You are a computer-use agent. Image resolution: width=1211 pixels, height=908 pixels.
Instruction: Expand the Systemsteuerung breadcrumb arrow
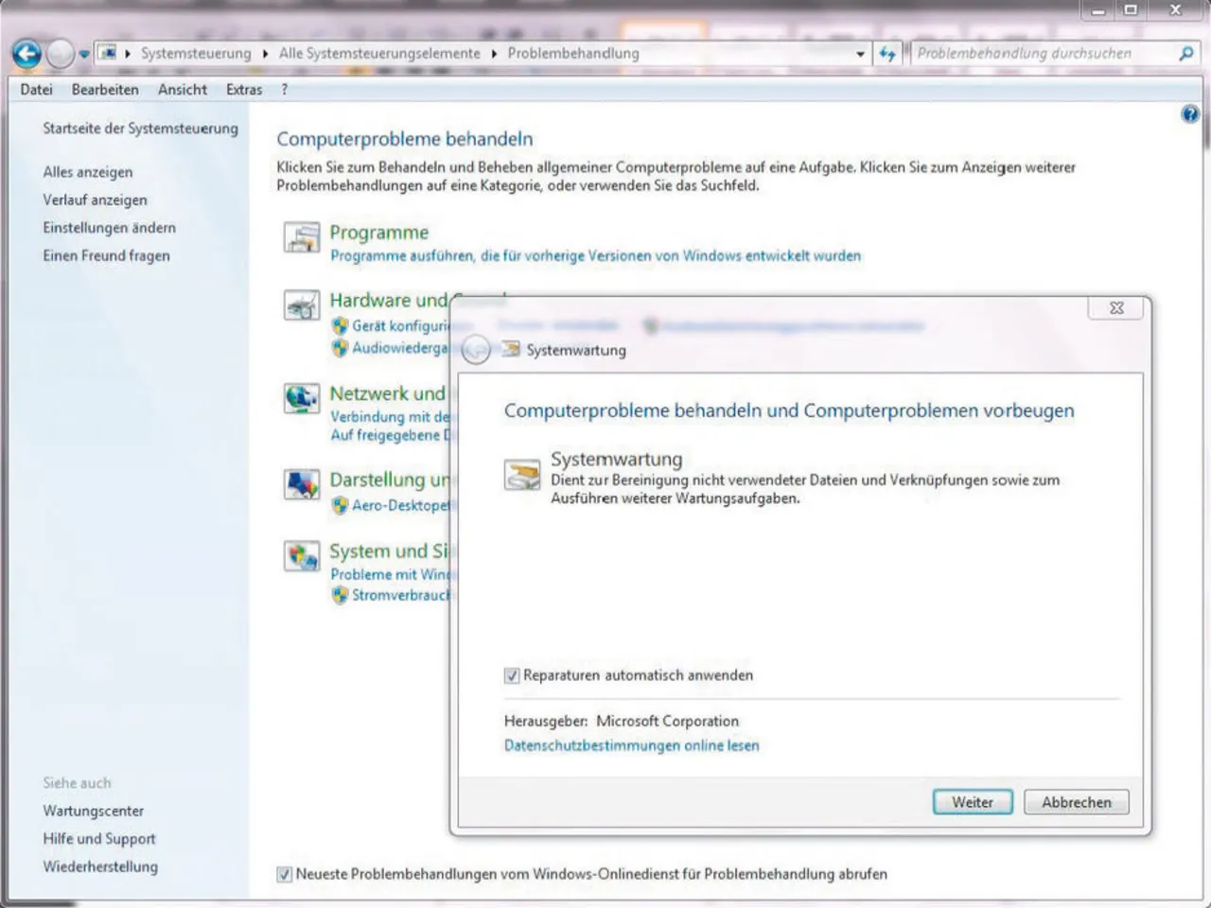pos(266,54)
